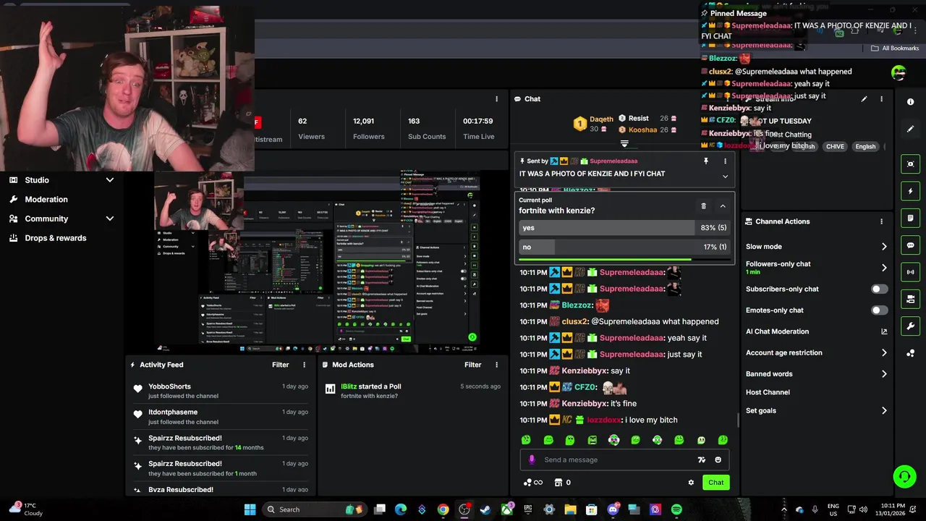The width and height of the screenshot is (926, 521).
Task: Click the microphone icon in the message box
Action: (532, 459)
